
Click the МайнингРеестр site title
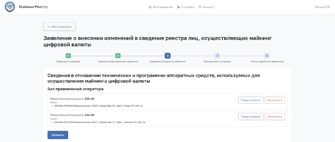(33, 7)
